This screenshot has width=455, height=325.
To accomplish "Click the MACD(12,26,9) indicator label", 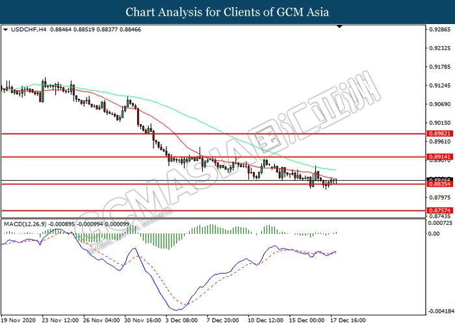I will point(25,224).
